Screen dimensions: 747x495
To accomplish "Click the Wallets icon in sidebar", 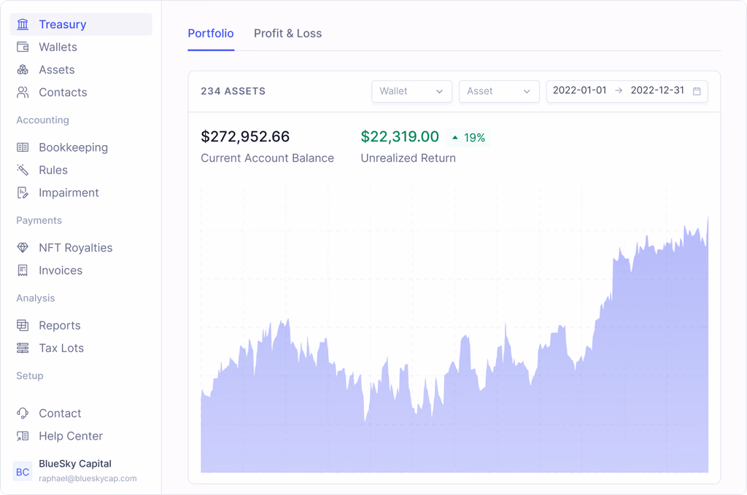I will point(23,47).
